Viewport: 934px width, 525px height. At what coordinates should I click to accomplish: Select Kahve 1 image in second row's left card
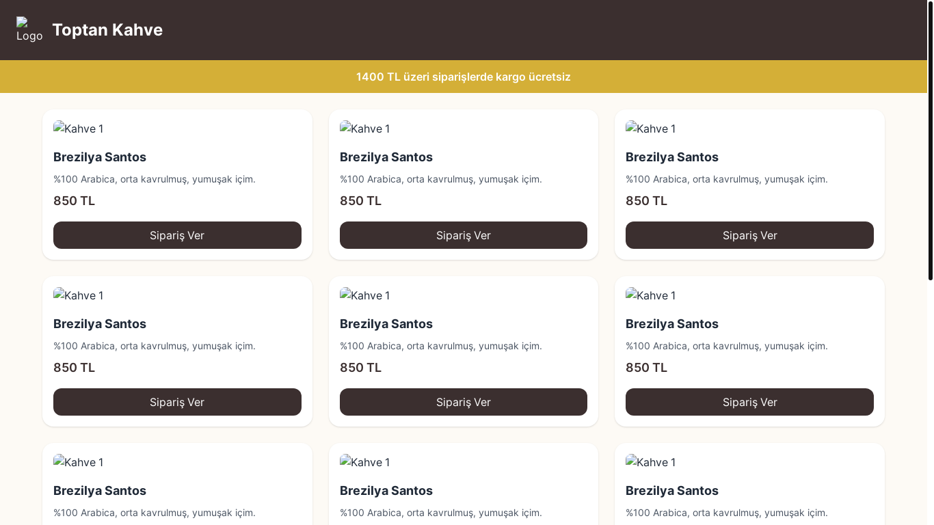[x=79, y=295]
